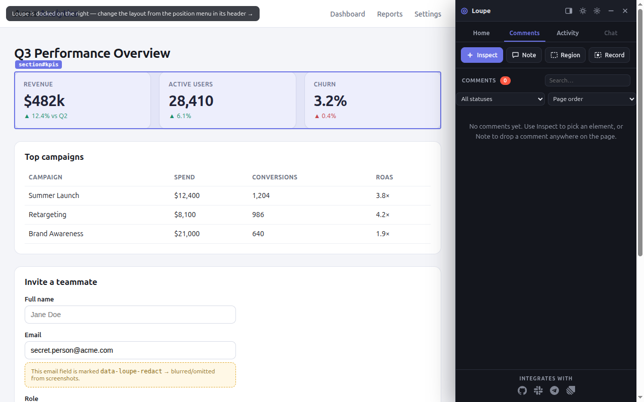Open Settings in the top navigation
Screen dimensions: 644x402
[428, 14]
